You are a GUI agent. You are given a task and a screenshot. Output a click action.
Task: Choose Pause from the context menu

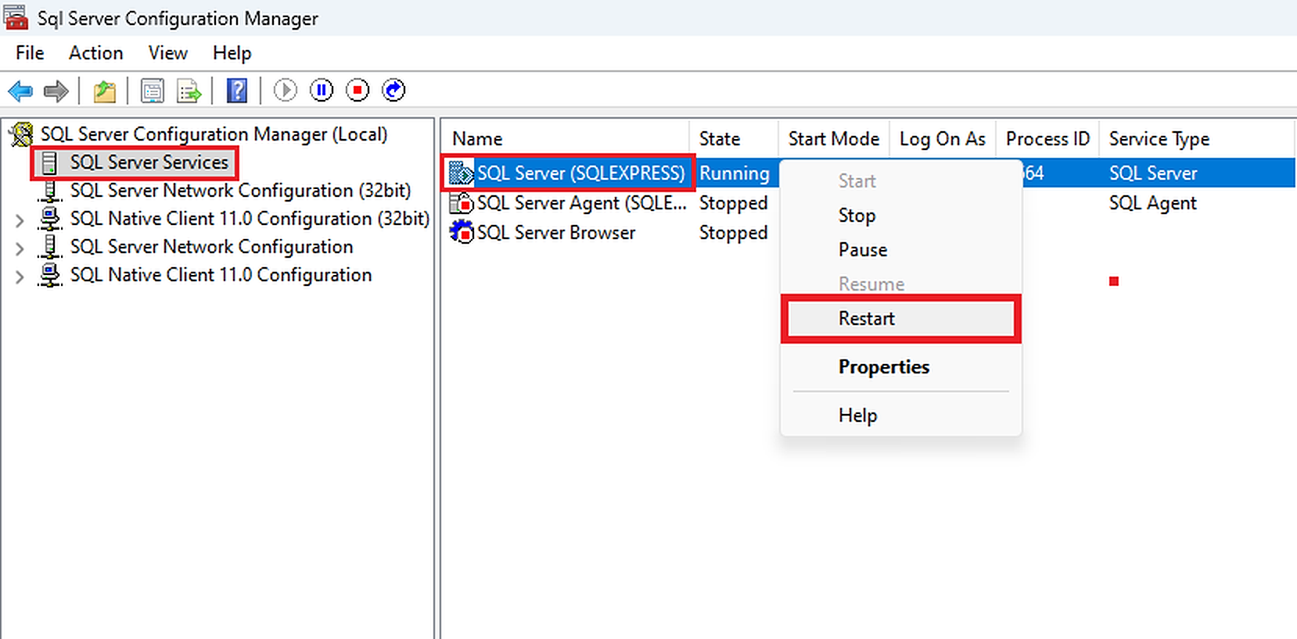point(901,250)
